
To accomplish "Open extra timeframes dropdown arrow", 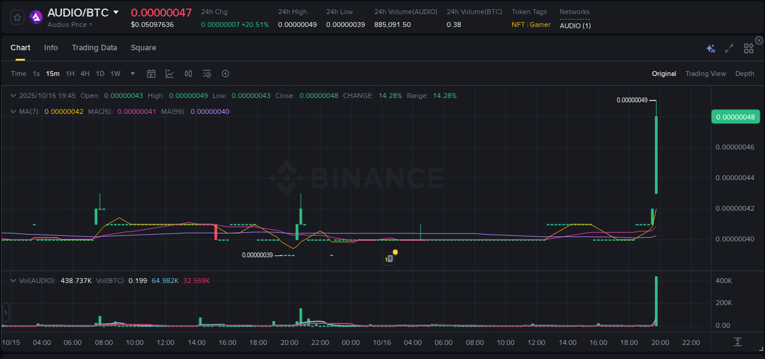I will (x=132, y=74).
